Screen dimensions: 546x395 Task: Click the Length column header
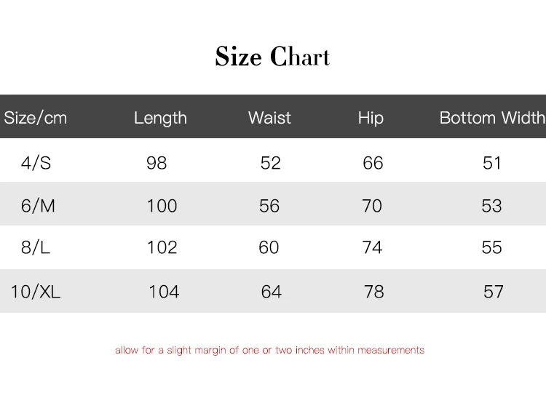[x=160, y=118]
